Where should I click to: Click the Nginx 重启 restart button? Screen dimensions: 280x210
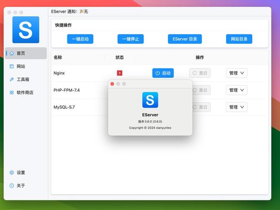(200, 73)
